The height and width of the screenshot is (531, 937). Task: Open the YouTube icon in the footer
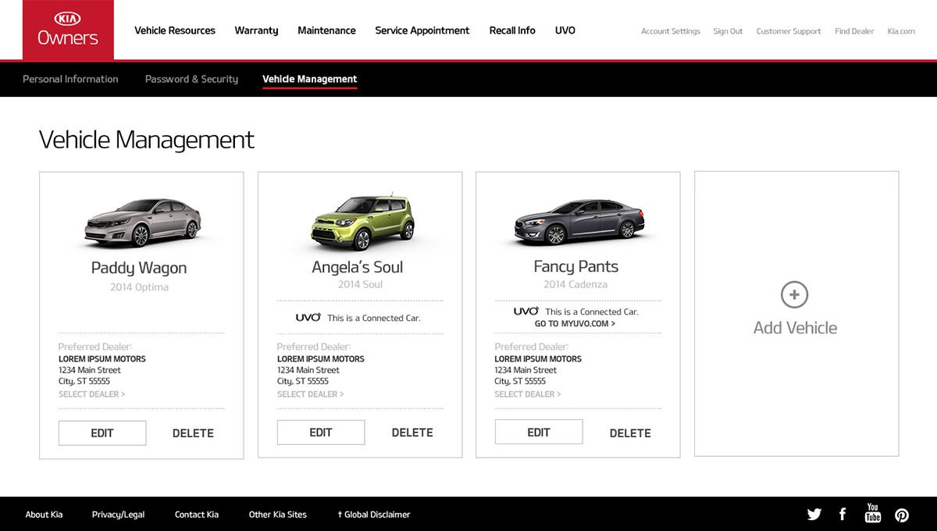[872, 513]
